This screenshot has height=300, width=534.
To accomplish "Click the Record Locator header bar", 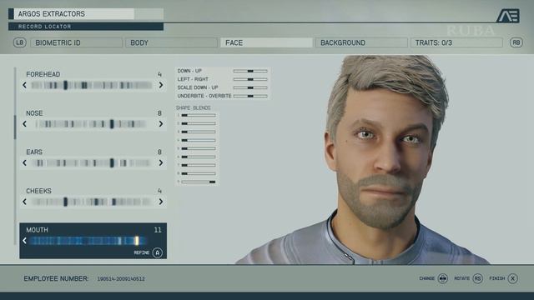I will tap(86, 27).
